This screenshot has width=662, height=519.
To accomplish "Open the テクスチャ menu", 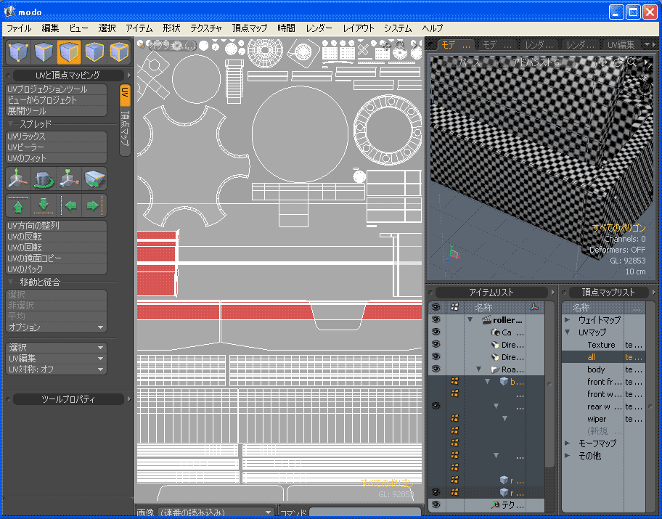I will point(206,28).
